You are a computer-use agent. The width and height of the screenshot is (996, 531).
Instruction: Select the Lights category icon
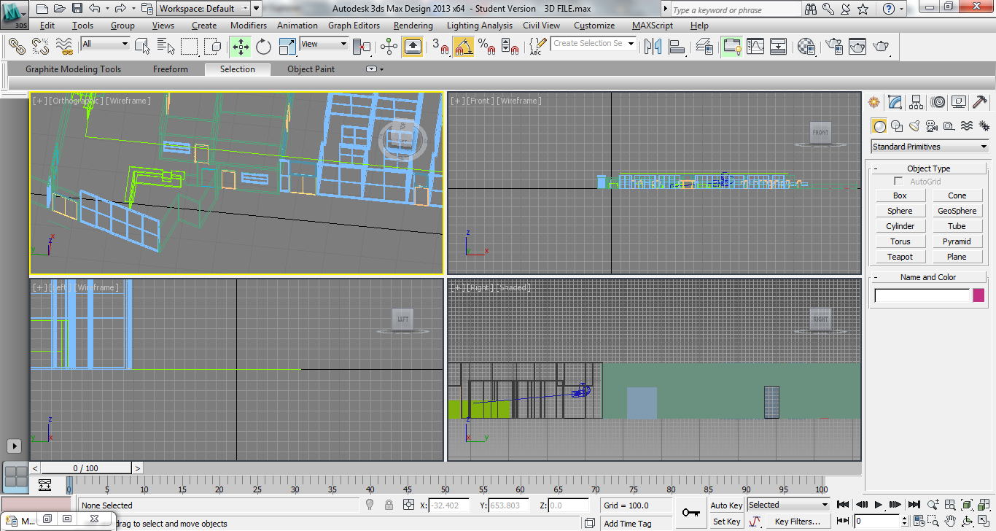(915, 126)
